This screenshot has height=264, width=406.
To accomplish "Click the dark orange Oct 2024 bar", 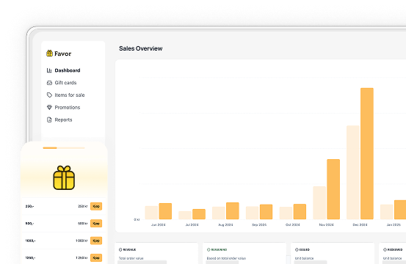I will [300, 211].
